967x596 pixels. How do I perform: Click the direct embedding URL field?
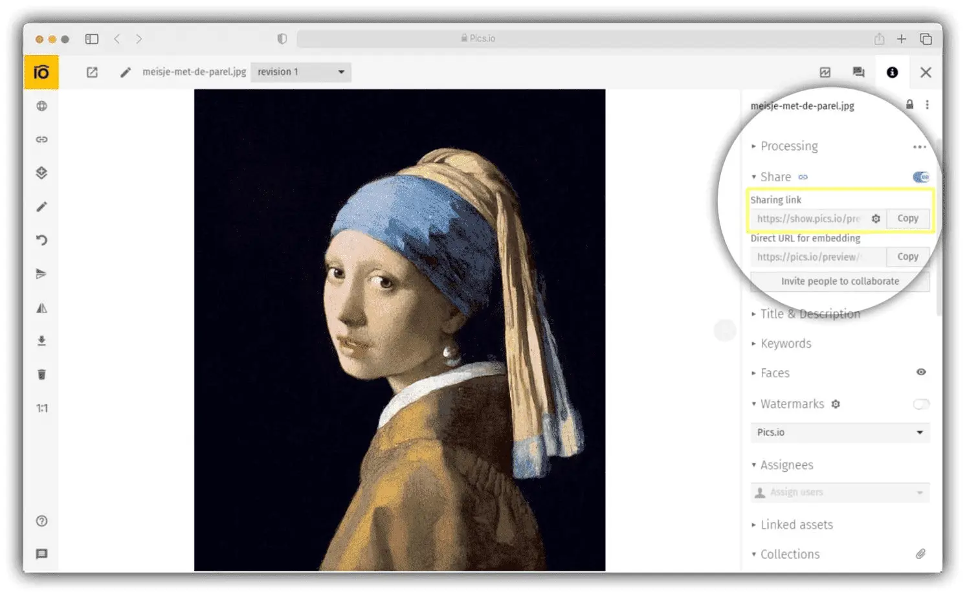coord(818,257)
